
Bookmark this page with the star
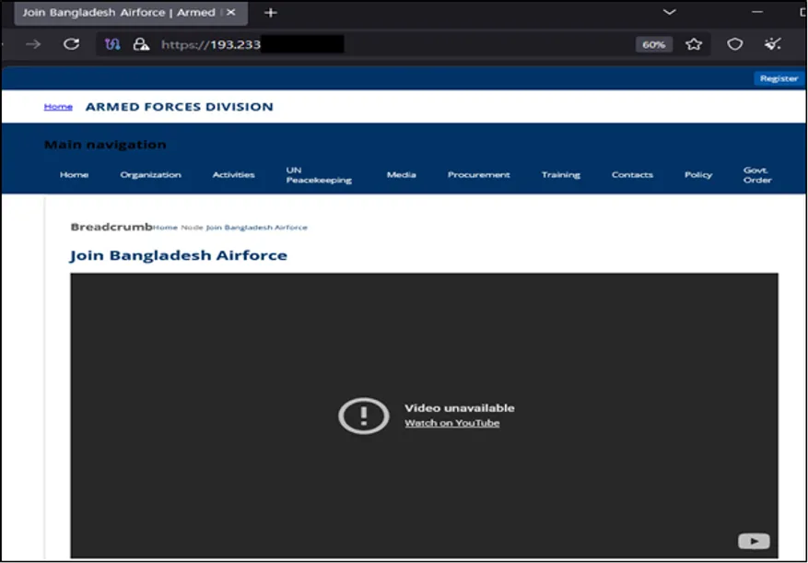click(x=694, y=44)
